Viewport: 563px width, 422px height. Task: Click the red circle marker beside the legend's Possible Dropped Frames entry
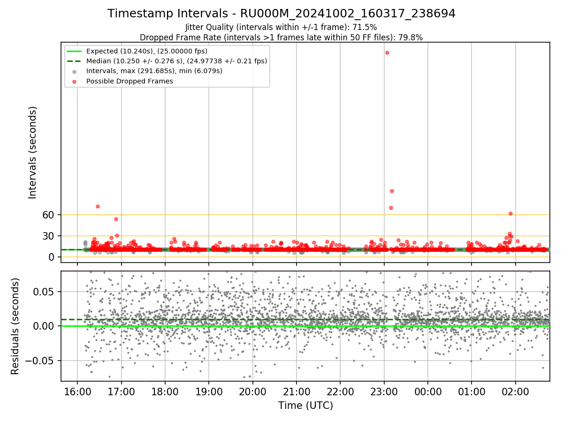[x=75, y=81]
